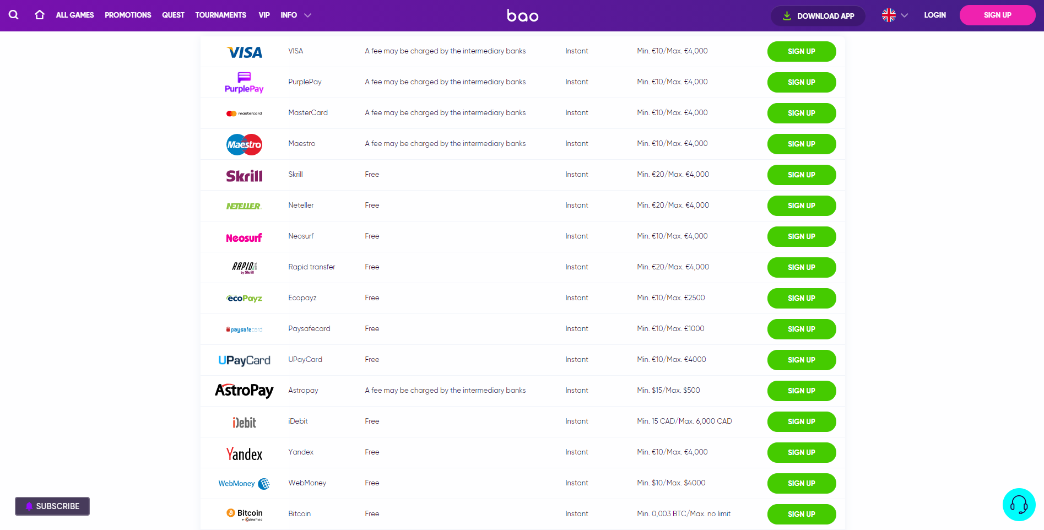Select 'Min. €10/Max. €1000' limit text
This screenshot has width=1044, height=530.
point(670,328)
